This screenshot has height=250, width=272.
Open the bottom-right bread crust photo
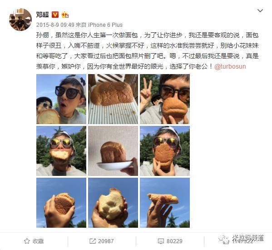pyautogui.click(x=165, y=203)
